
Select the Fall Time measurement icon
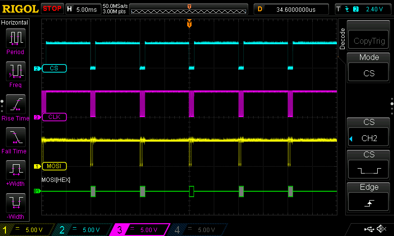(16, 137)
